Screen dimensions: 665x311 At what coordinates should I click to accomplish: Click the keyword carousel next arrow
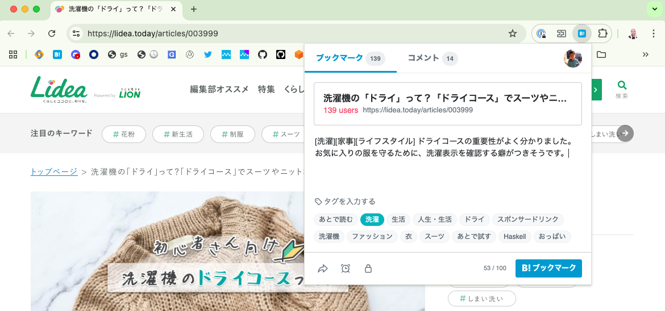click(x=625, y=133)
